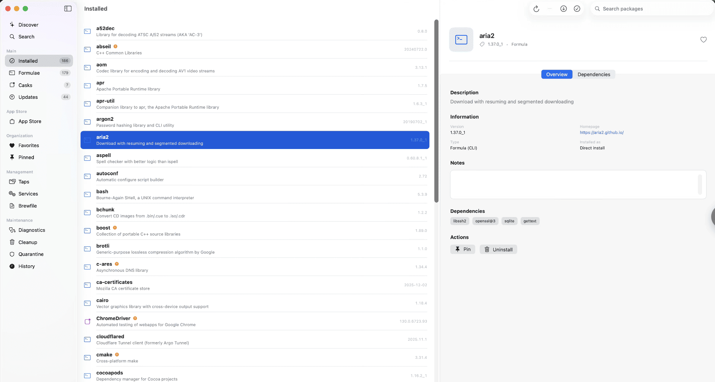The image size is (715, 382).
Task: Switch to the Dependencies tab
Action: 593,74
